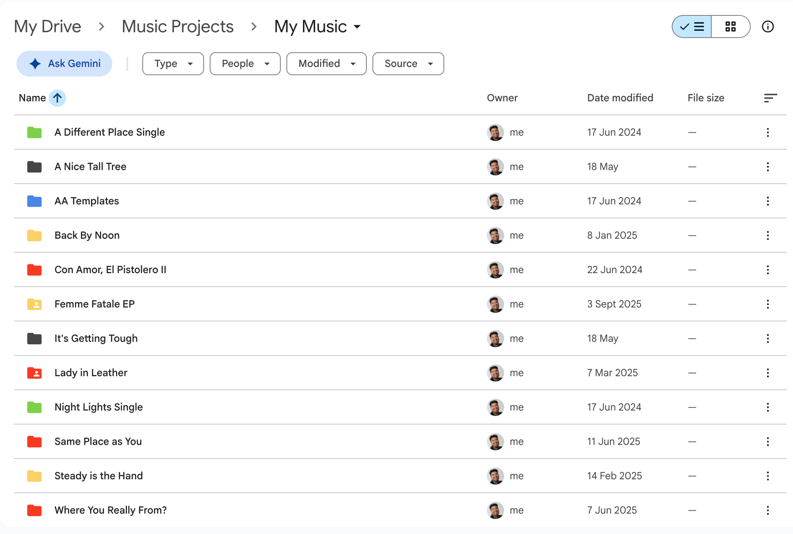This screenshot has width=793, height=534.
Task: Click the green Night Lights Single folder icon
Action: pos(34,407)
